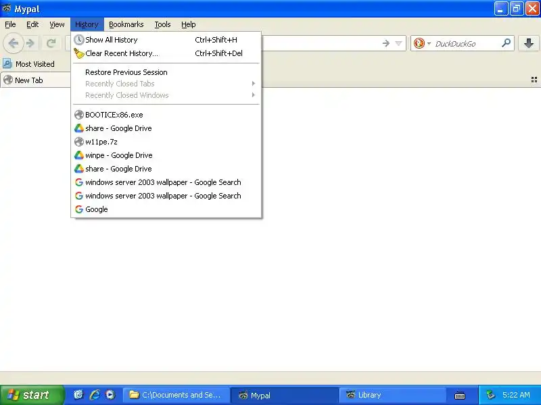Open the Bookmarks menu

tap(126, 24)
